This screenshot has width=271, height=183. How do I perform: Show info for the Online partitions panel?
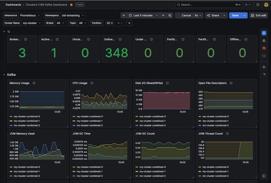tap(120, 39)
